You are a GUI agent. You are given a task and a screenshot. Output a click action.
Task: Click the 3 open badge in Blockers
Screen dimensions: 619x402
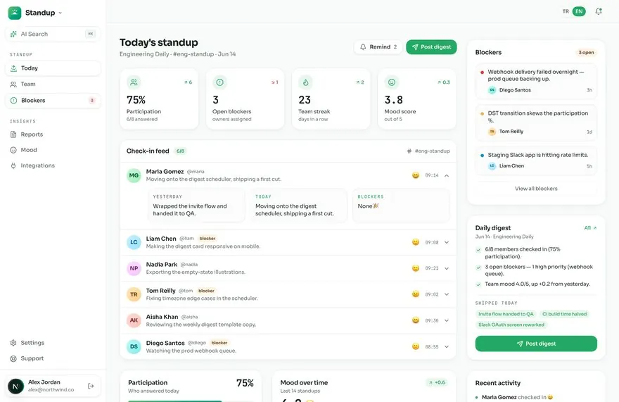[x=586, y=53]
